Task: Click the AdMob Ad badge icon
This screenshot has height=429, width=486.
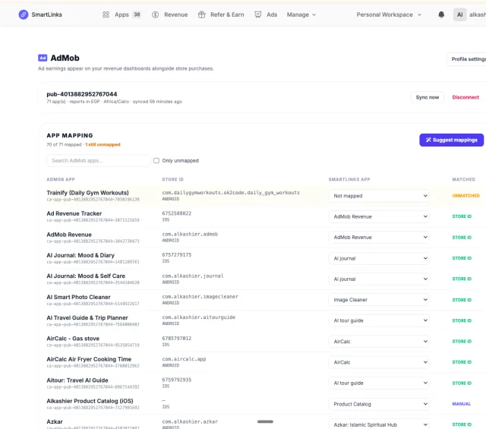Action: [43, 58]
